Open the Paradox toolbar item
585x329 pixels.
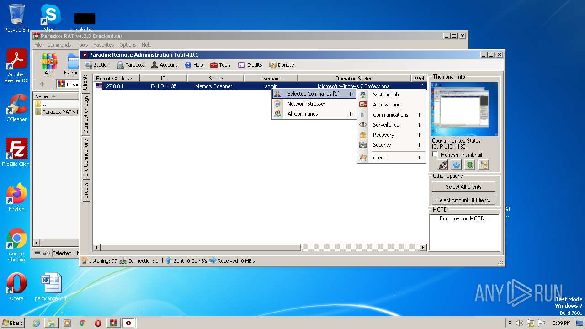[130, 65]
